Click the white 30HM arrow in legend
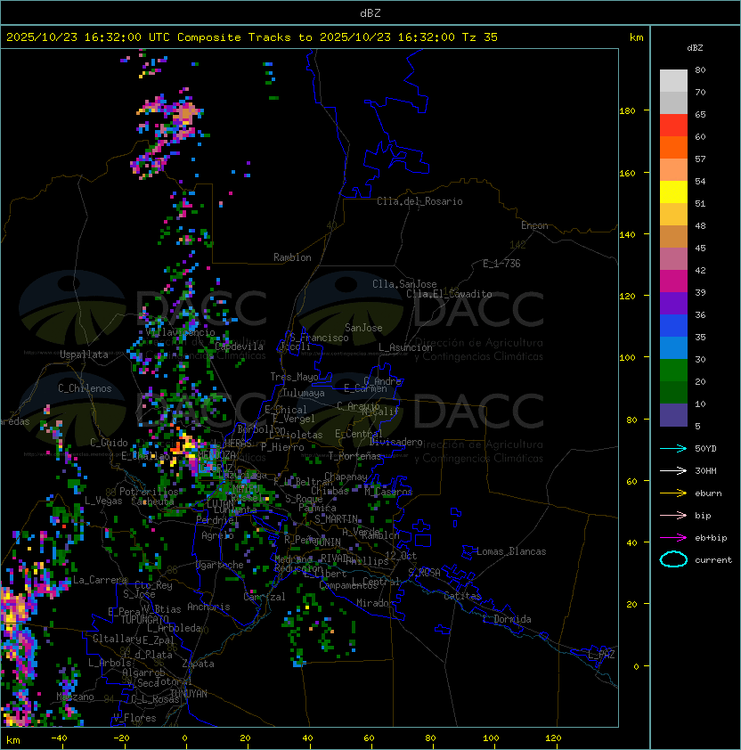Viewport: 741px width, 750px height. click(x=673, y=470)
